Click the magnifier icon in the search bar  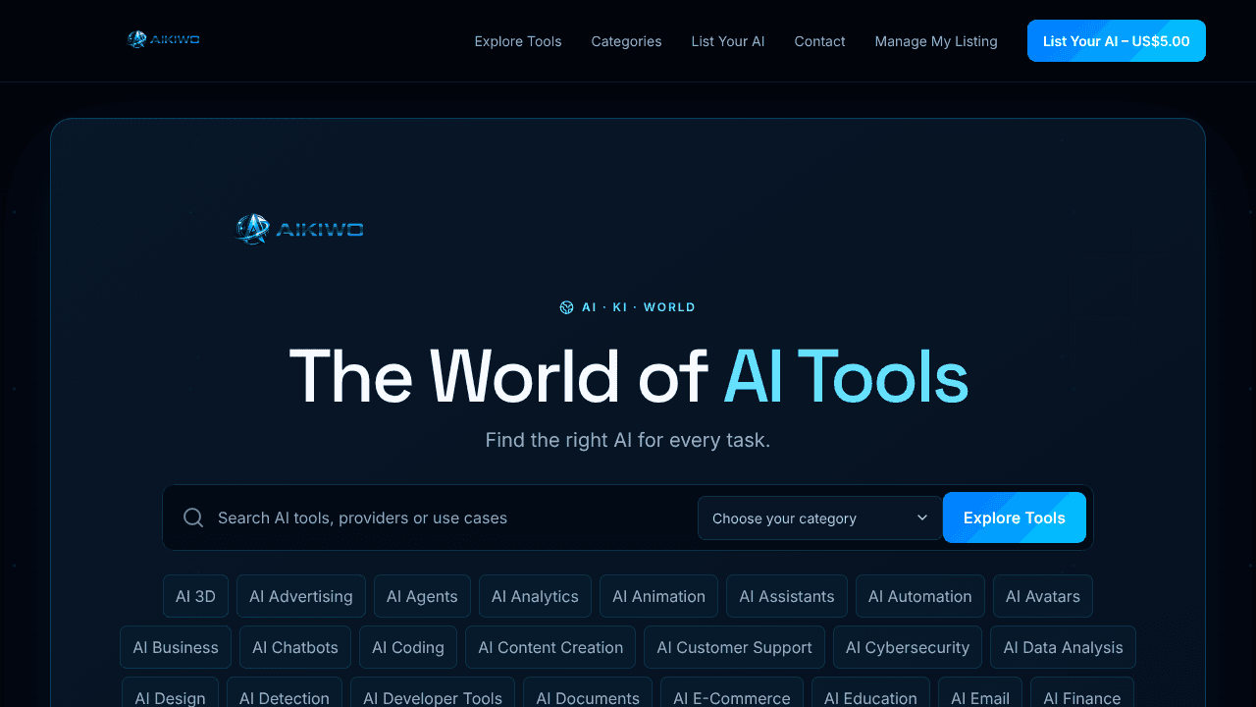(x=193, y=517)
